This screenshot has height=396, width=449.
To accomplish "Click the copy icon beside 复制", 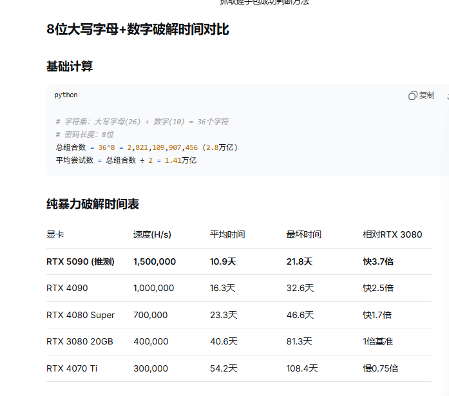I will 413,95.
